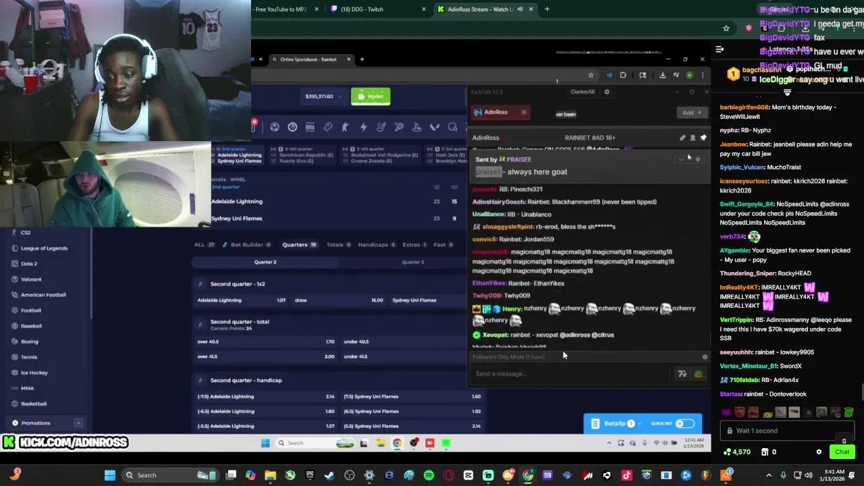The width and height of the screenshot is (864, 486).
Task: Select Ice Hockey in Rainbet sidebar
Action: coord(34,373)
